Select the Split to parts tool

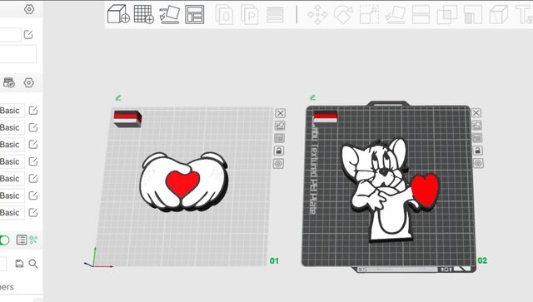(x=250, y=15)
